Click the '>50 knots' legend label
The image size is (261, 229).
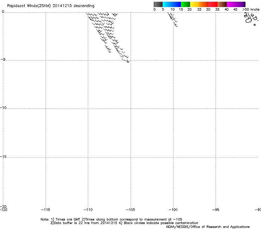coord(251,10)
